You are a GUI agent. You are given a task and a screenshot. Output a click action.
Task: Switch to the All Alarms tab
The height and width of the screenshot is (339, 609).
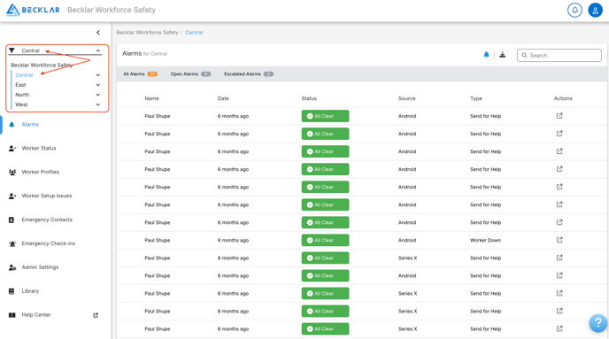point(140,73)
